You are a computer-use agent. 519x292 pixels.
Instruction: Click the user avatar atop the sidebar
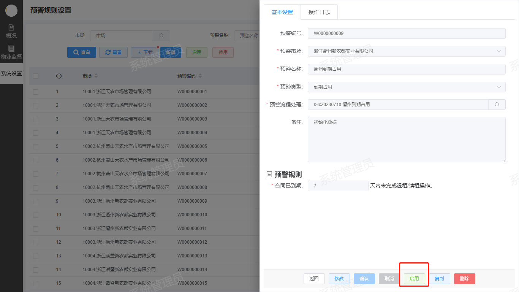pyautogui.click(x=11, y=11)
